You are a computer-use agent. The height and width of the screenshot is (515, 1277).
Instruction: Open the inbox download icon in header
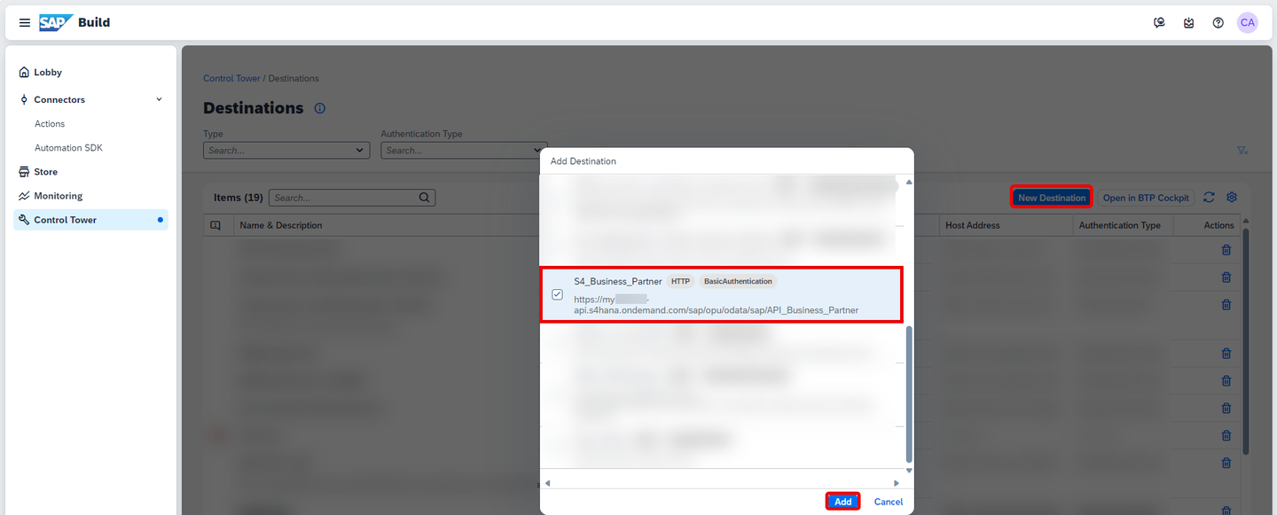1188,22
